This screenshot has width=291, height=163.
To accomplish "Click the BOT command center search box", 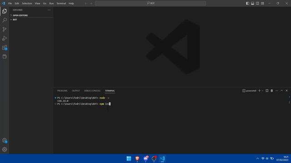I will pyautogui.click(x=151, y=3).
